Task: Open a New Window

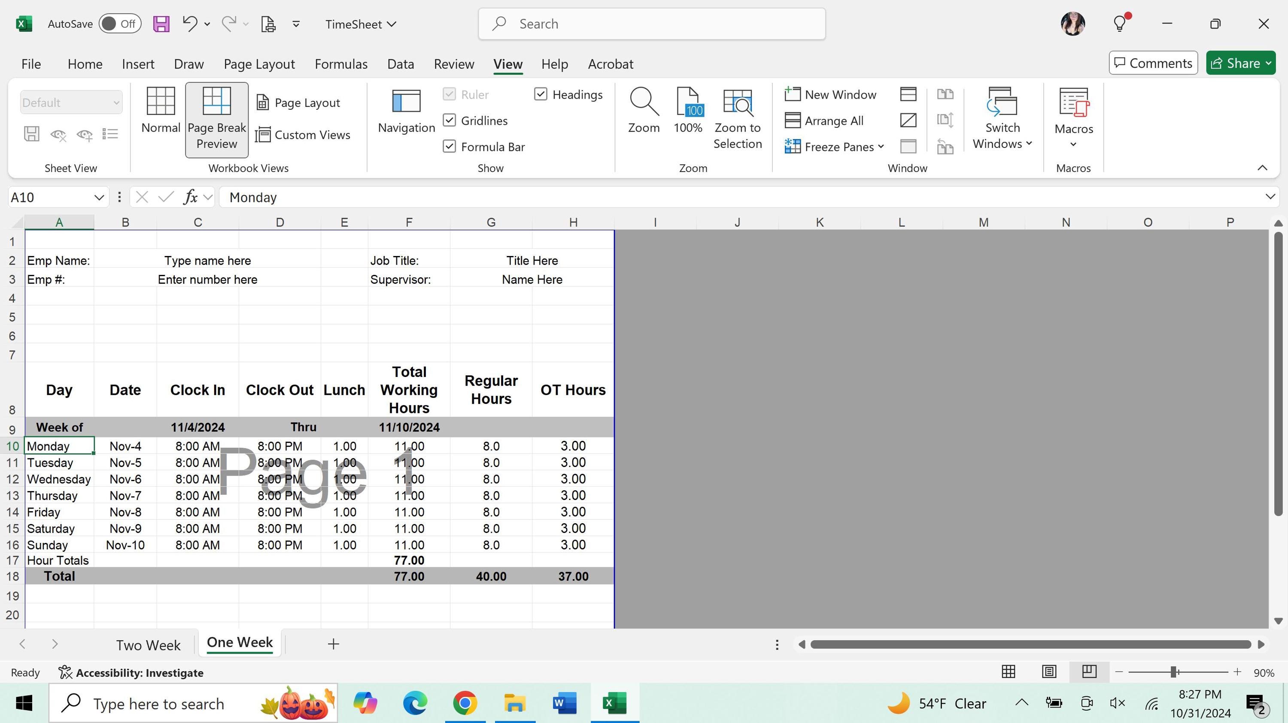Action: pyautogui.click(x=830, y=94)
